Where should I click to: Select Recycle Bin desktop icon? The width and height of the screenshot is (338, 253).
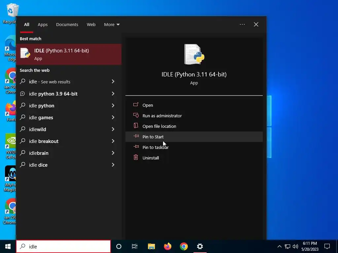10,13
